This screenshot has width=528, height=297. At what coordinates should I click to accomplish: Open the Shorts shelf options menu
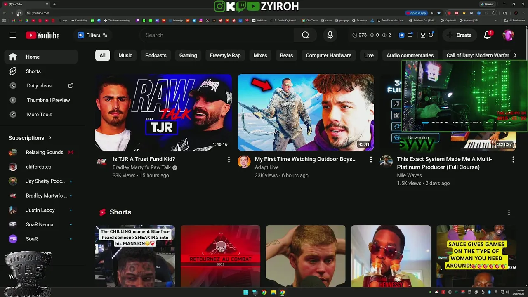[509, 212]
